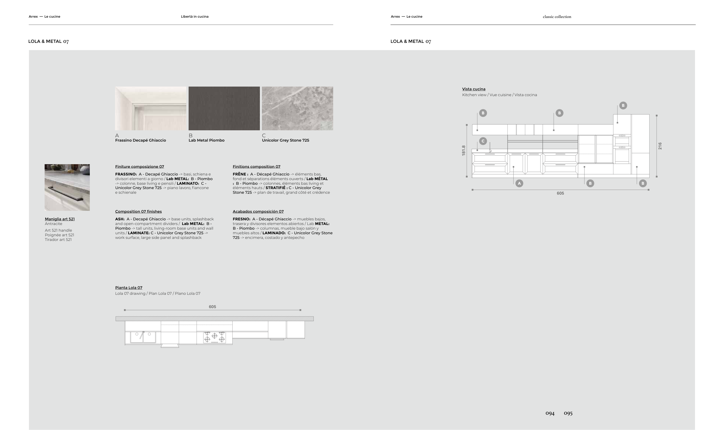Click the double sink symbol in the plan drawing
Image resolution: width=724 pixels, height=430 pixels.
(143, 337)
